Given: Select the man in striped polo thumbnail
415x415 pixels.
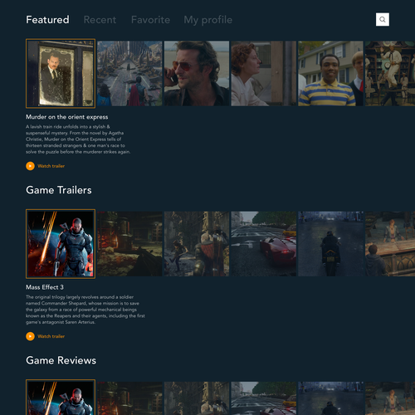Looking at the screenshot, I should (330, 74).
